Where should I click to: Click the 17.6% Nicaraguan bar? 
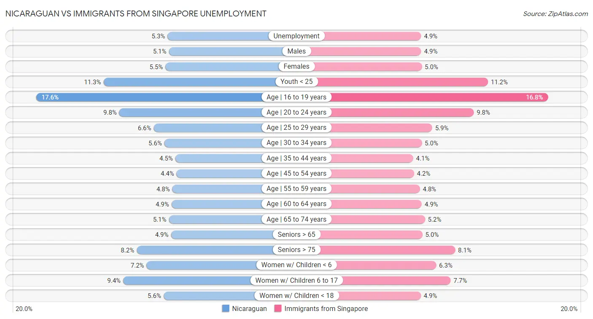tap(152, 97)
